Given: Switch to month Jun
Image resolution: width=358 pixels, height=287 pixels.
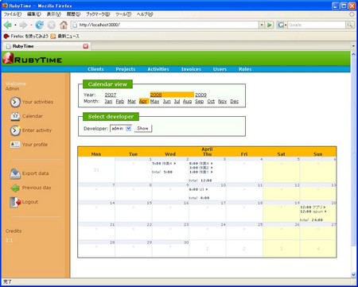Looking at the screenshot, I should coord(166,101).
